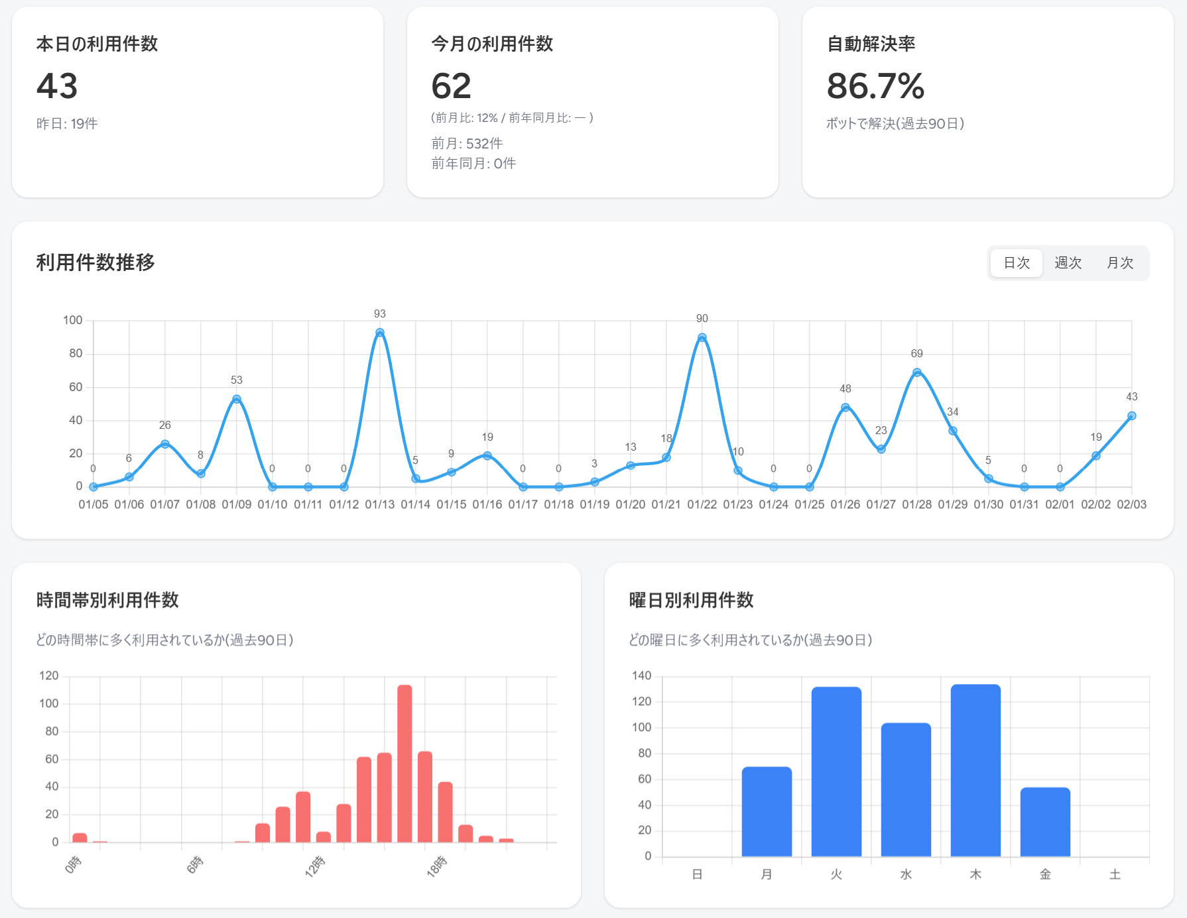Click the blue bar for 月 (Monday)
The height and width of the screenshot is (918, 1187).
coord(767,811)
